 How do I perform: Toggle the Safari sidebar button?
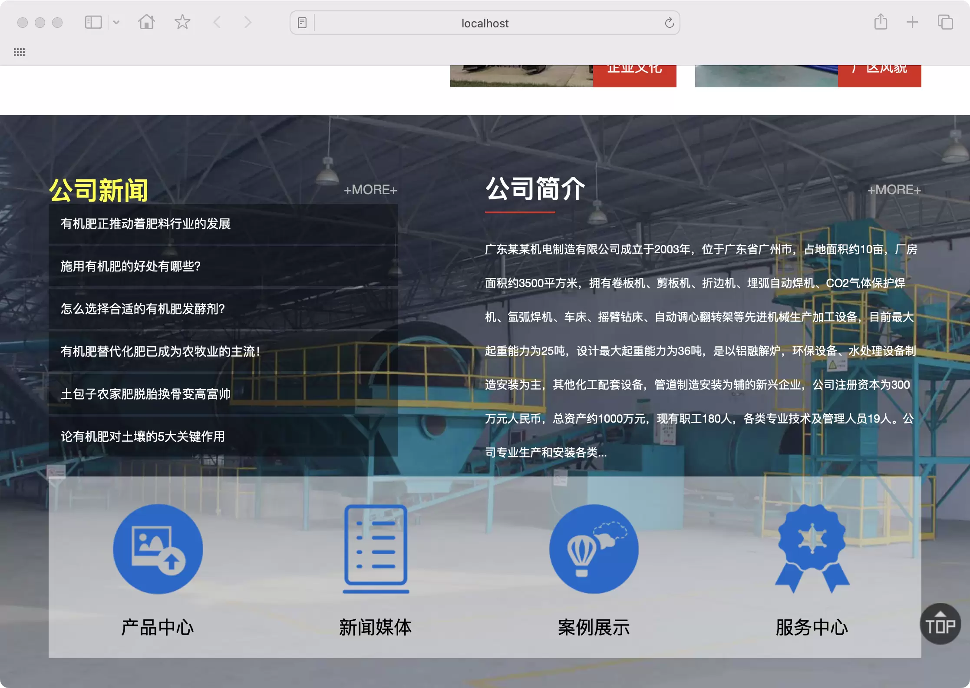click(93, 22)
